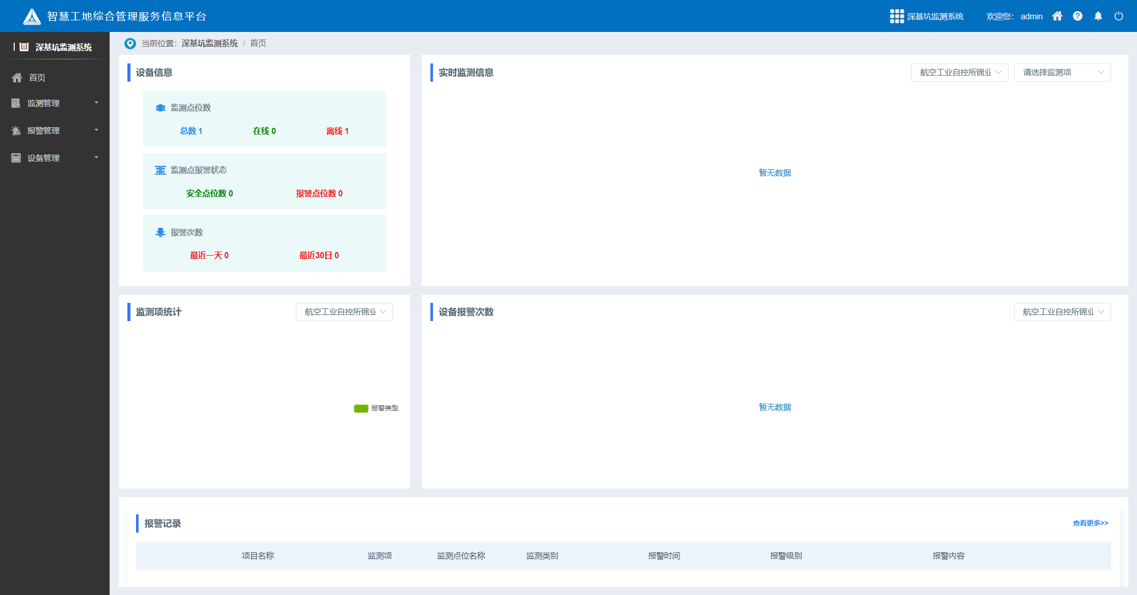
Task: Click the notification bell icon
Action: coord(1098,16)
